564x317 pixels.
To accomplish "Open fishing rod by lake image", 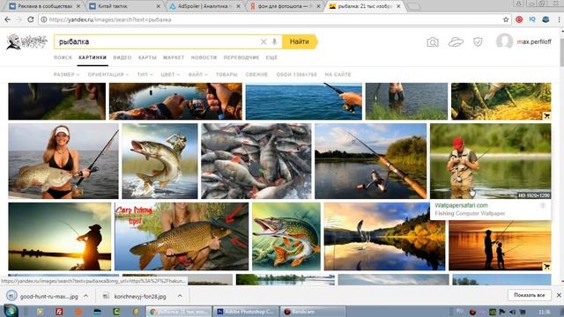I will click(371, 161).
